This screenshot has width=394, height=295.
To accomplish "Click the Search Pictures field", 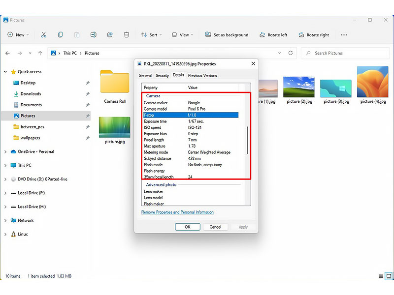I will (x=345, y=53).
